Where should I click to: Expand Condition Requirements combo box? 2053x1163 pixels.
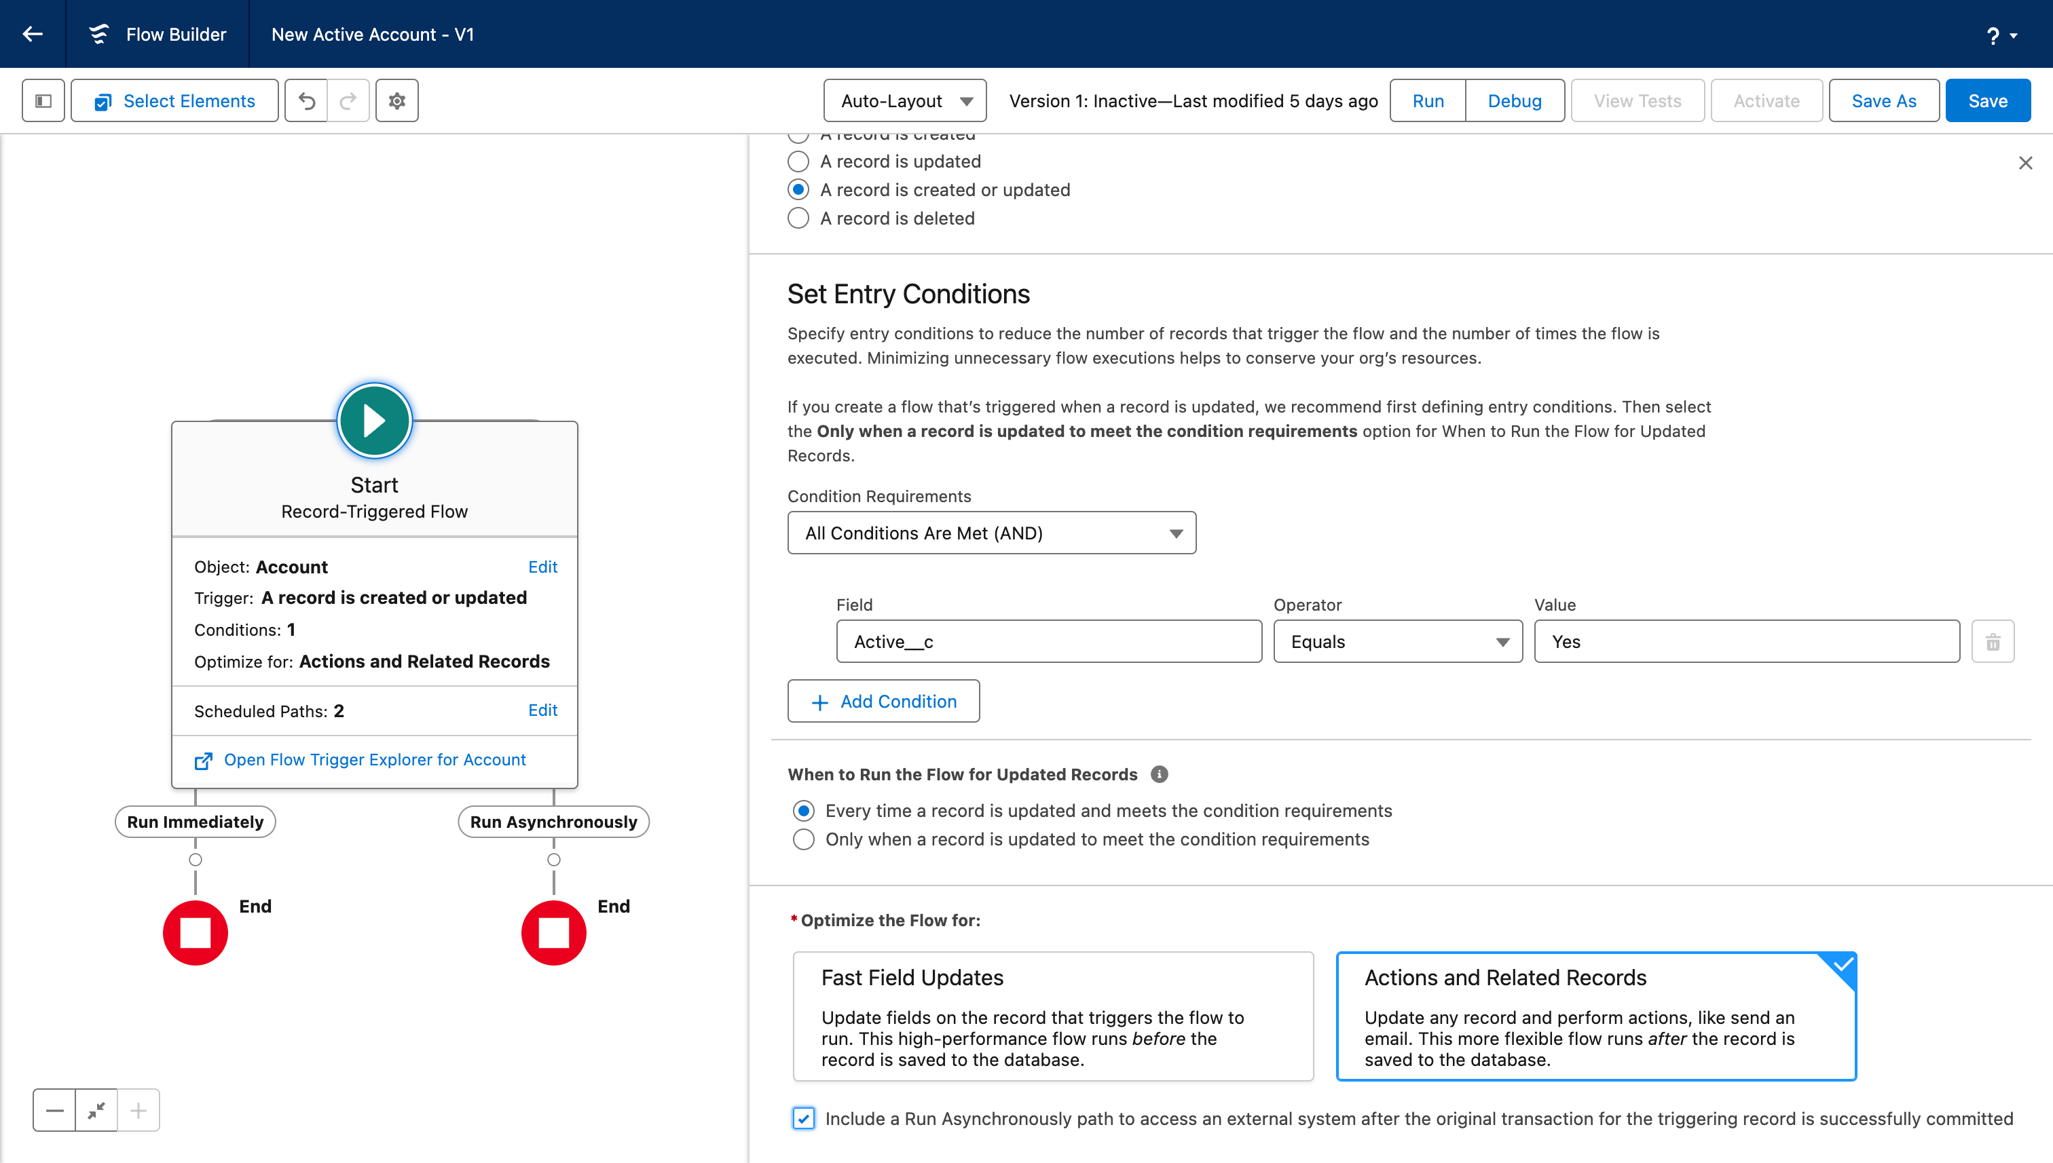pyautogui.click(x=991, y=533)
